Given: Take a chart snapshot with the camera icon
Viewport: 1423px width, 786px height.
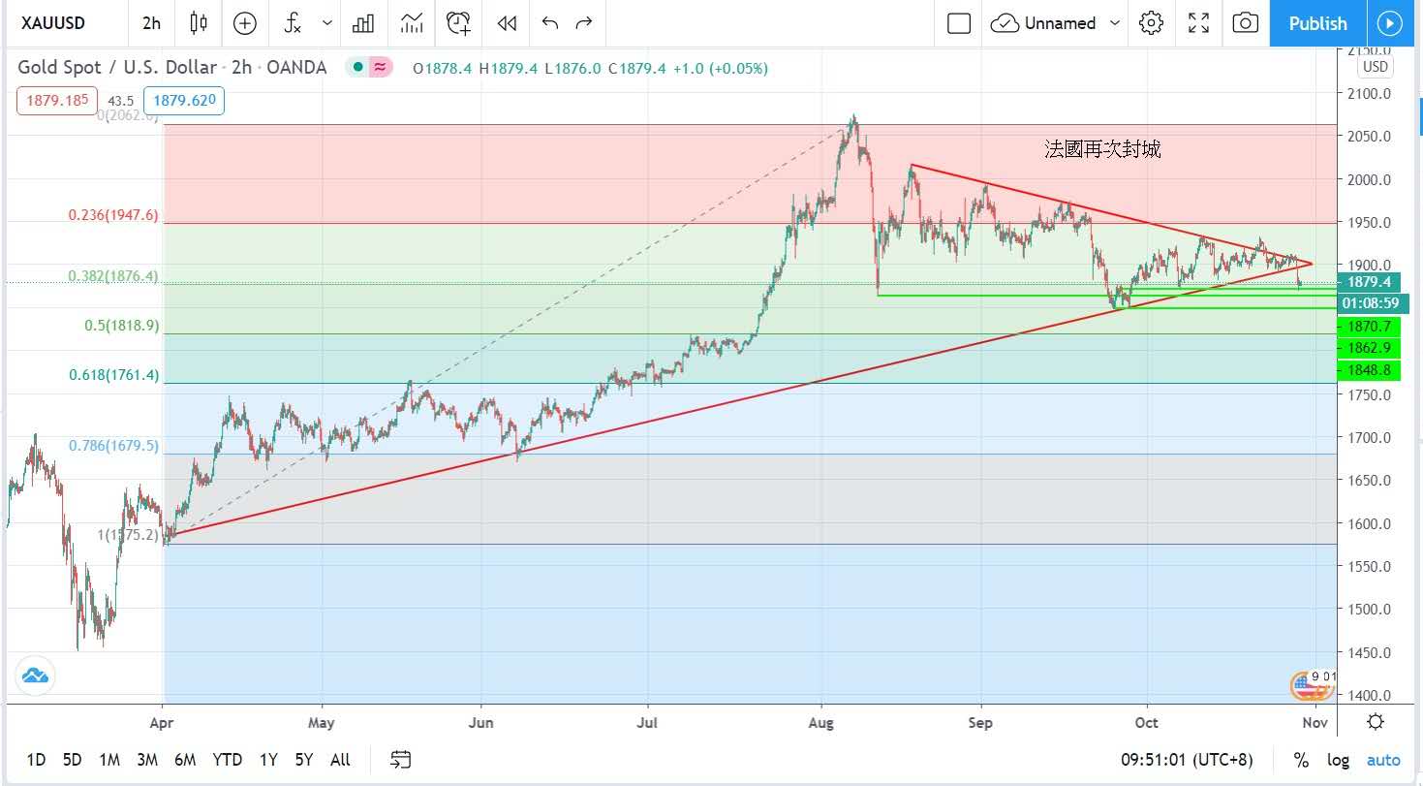Looking at the screenshot, I should 1246,23.
